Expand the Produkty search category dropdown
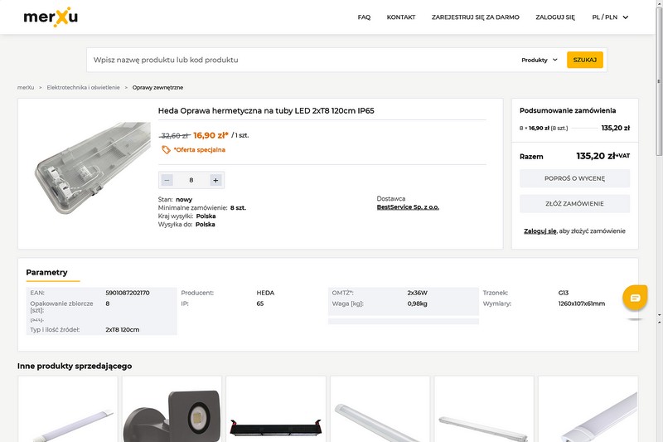Screen dimensions: 663x442 [540, 60]
